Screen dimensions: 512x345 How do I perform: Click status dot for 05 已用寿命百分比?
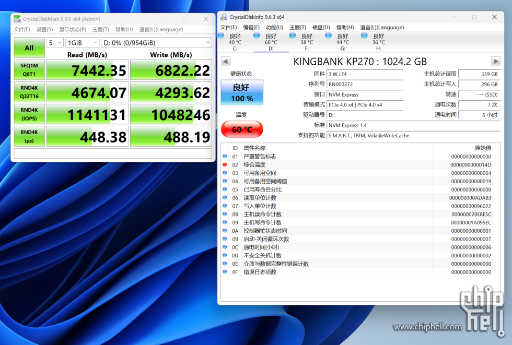[225, 189]
